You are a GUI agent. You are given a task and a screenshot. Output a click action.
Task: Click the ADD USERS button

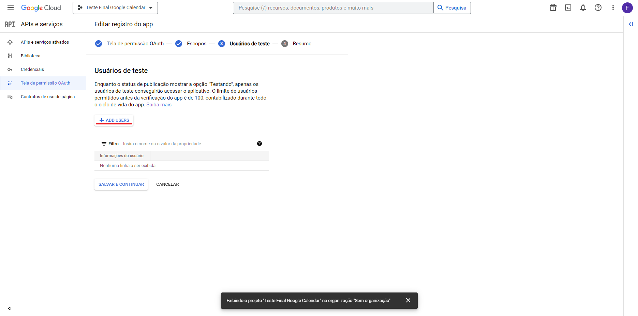114,120
